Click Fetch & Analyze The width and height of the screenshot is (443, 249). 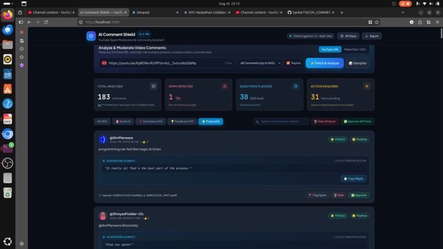click(x=325, y=63)
